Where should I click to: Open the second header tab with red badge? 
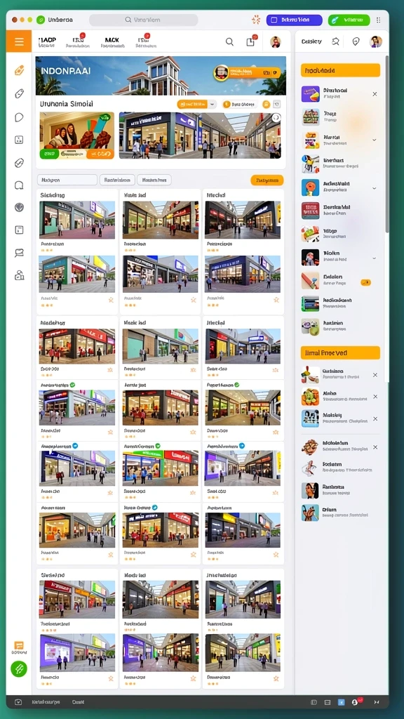pos(78,41)
